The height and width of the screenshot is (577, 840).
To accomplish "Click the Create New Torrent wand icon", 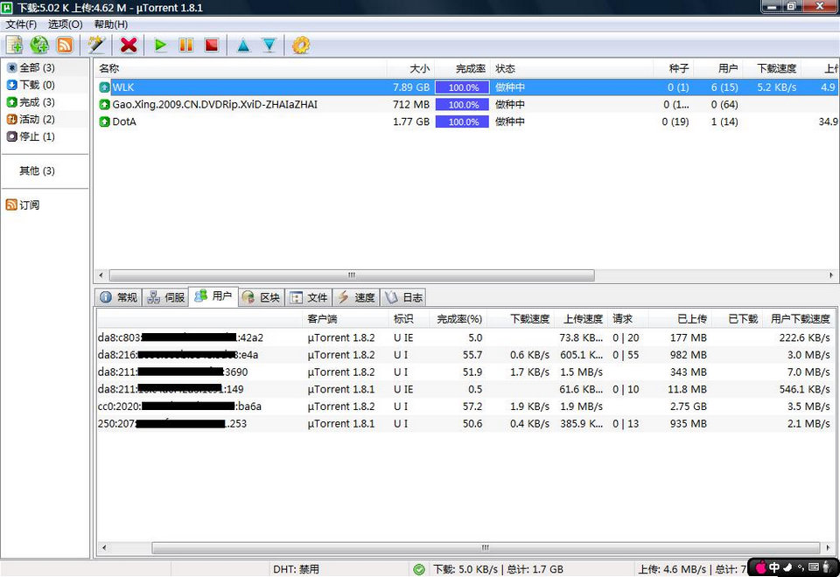I will [x=96, y=45].
